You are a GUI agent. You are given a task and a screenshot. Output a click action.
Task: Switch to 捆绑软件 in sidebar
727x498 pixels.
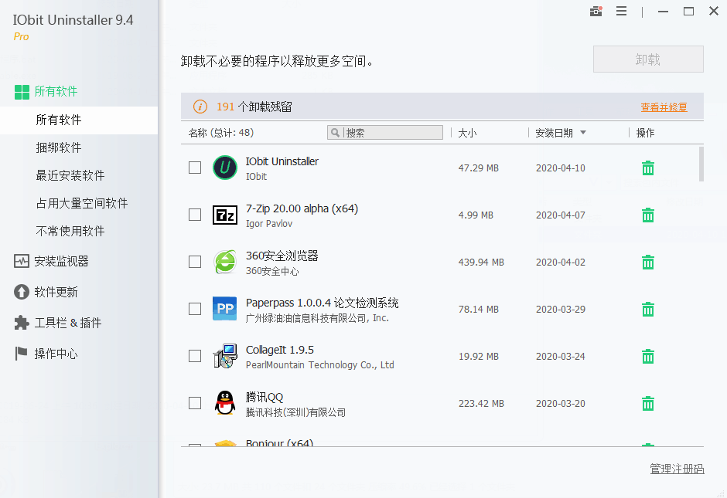59,147
